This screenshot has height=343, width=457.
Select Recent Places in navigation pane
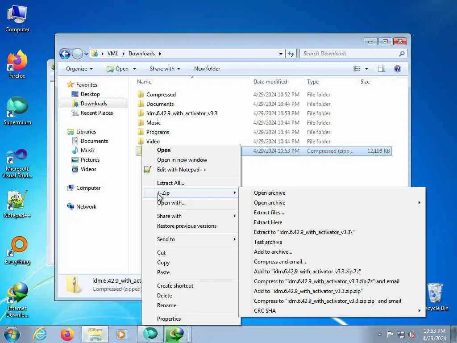[x=96, y=113]
